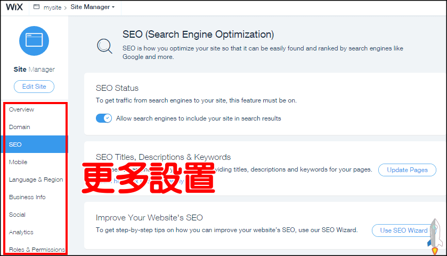The height and width of the screenshot is (256, 447).
Task: Click the site window icon next to mysite
Action: tap(36, 7)
